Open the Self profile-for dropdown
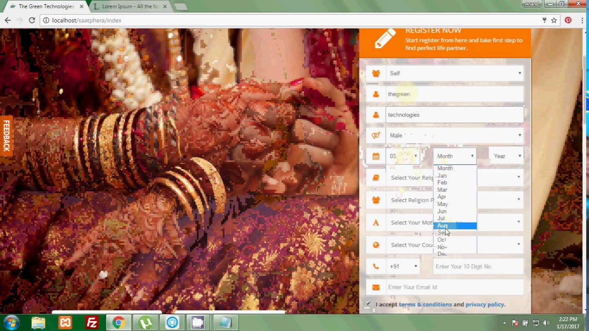The image size is (589, 331). (x=455, y=74)
